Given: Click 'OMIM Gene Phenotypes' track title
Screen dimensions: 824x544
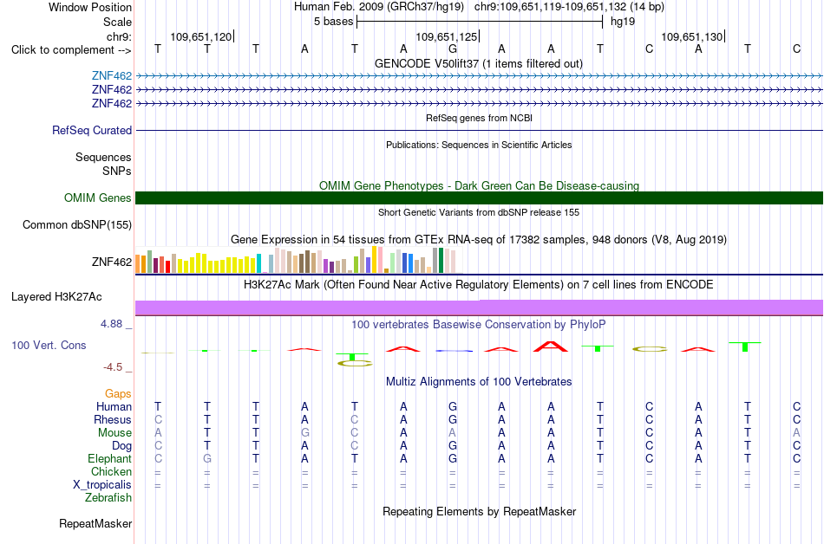Looking at the screenshot, I should [x=479, y=185].
